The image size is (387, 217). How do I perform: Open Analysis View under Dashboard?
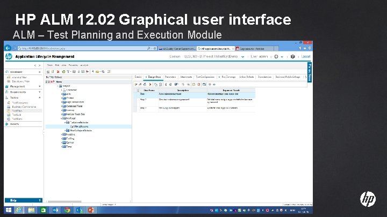(19, 77)
